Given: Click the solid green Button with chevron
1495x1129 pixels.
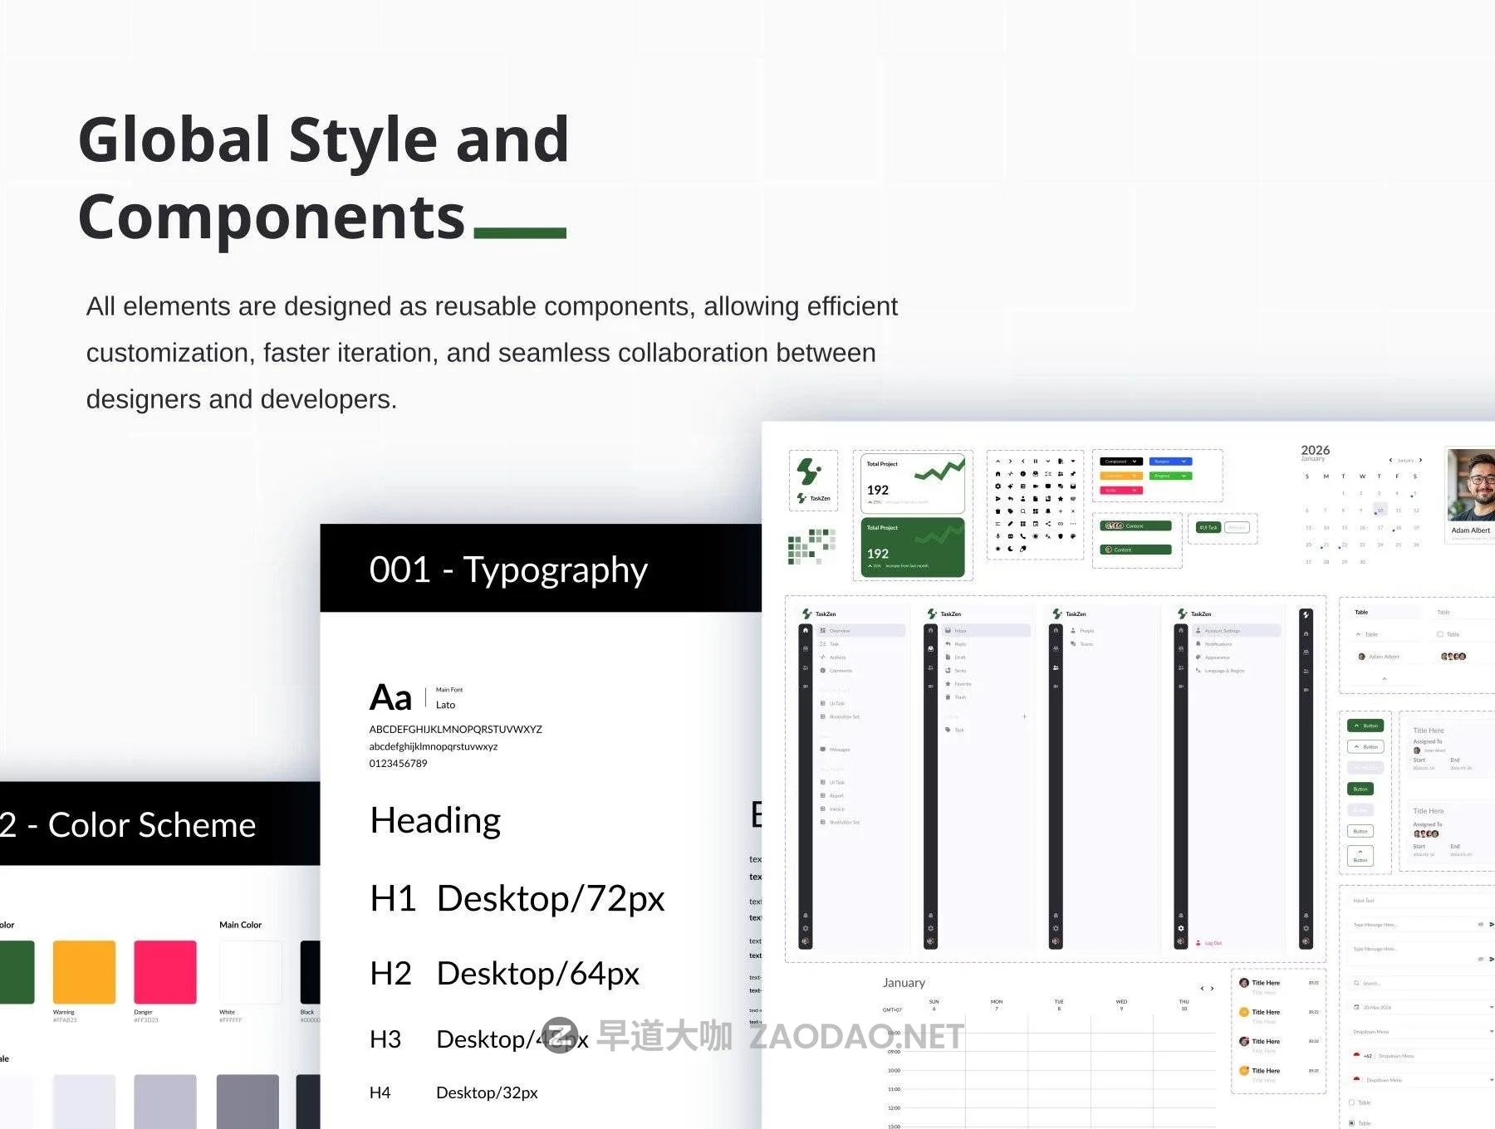Looking at the screenshot, I should point(1365,726).
